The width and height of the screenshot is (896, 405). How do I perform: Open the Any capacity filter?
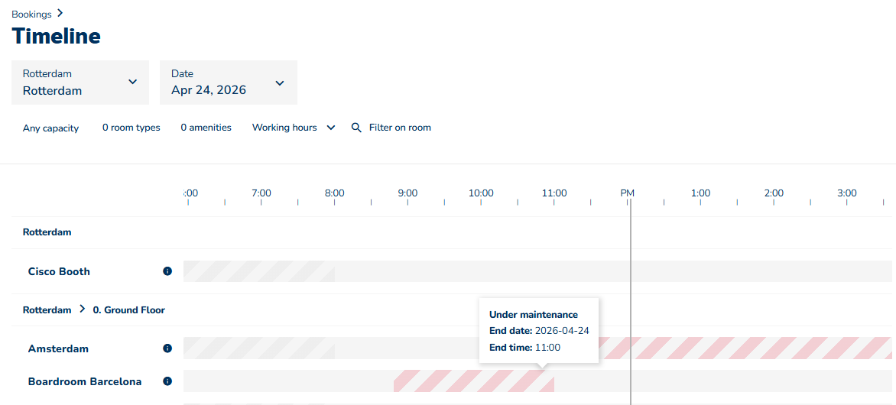pyautogui.click(x=51, y=128)
